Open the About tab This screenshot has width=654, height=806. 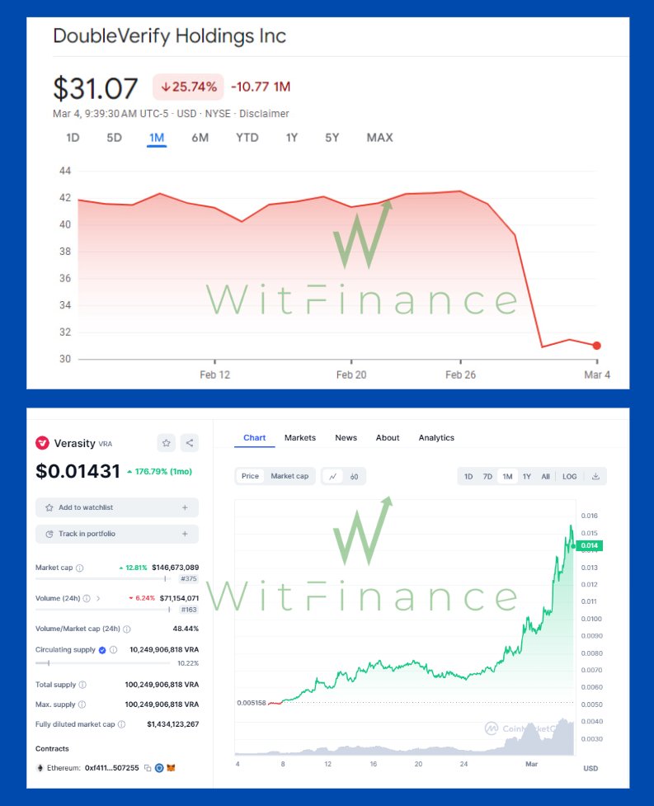click(388, 437)
